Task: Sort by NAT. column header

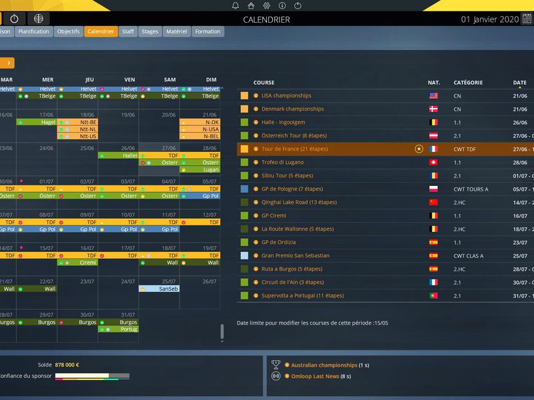Action: coord(434,83)
